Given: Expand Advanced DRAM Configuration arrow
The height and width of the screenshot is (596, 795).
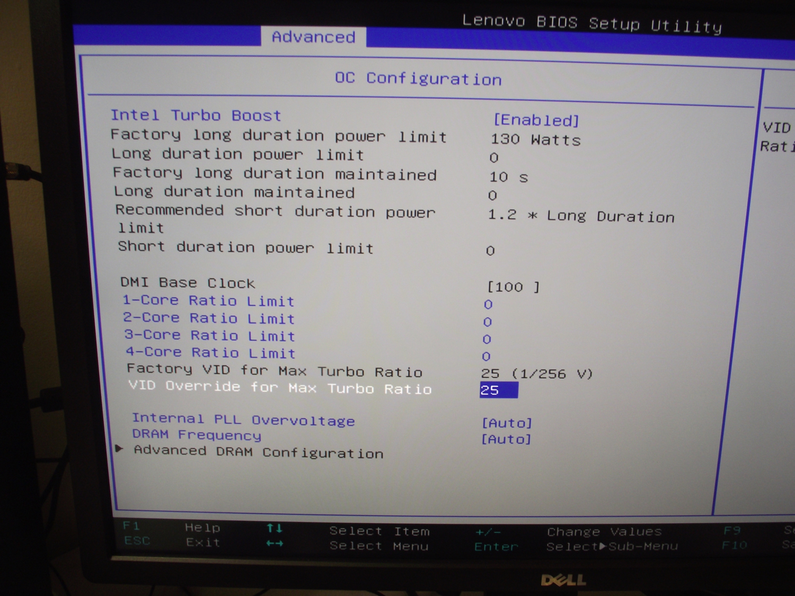Looking at the screenshot, I should pos(120,449).
